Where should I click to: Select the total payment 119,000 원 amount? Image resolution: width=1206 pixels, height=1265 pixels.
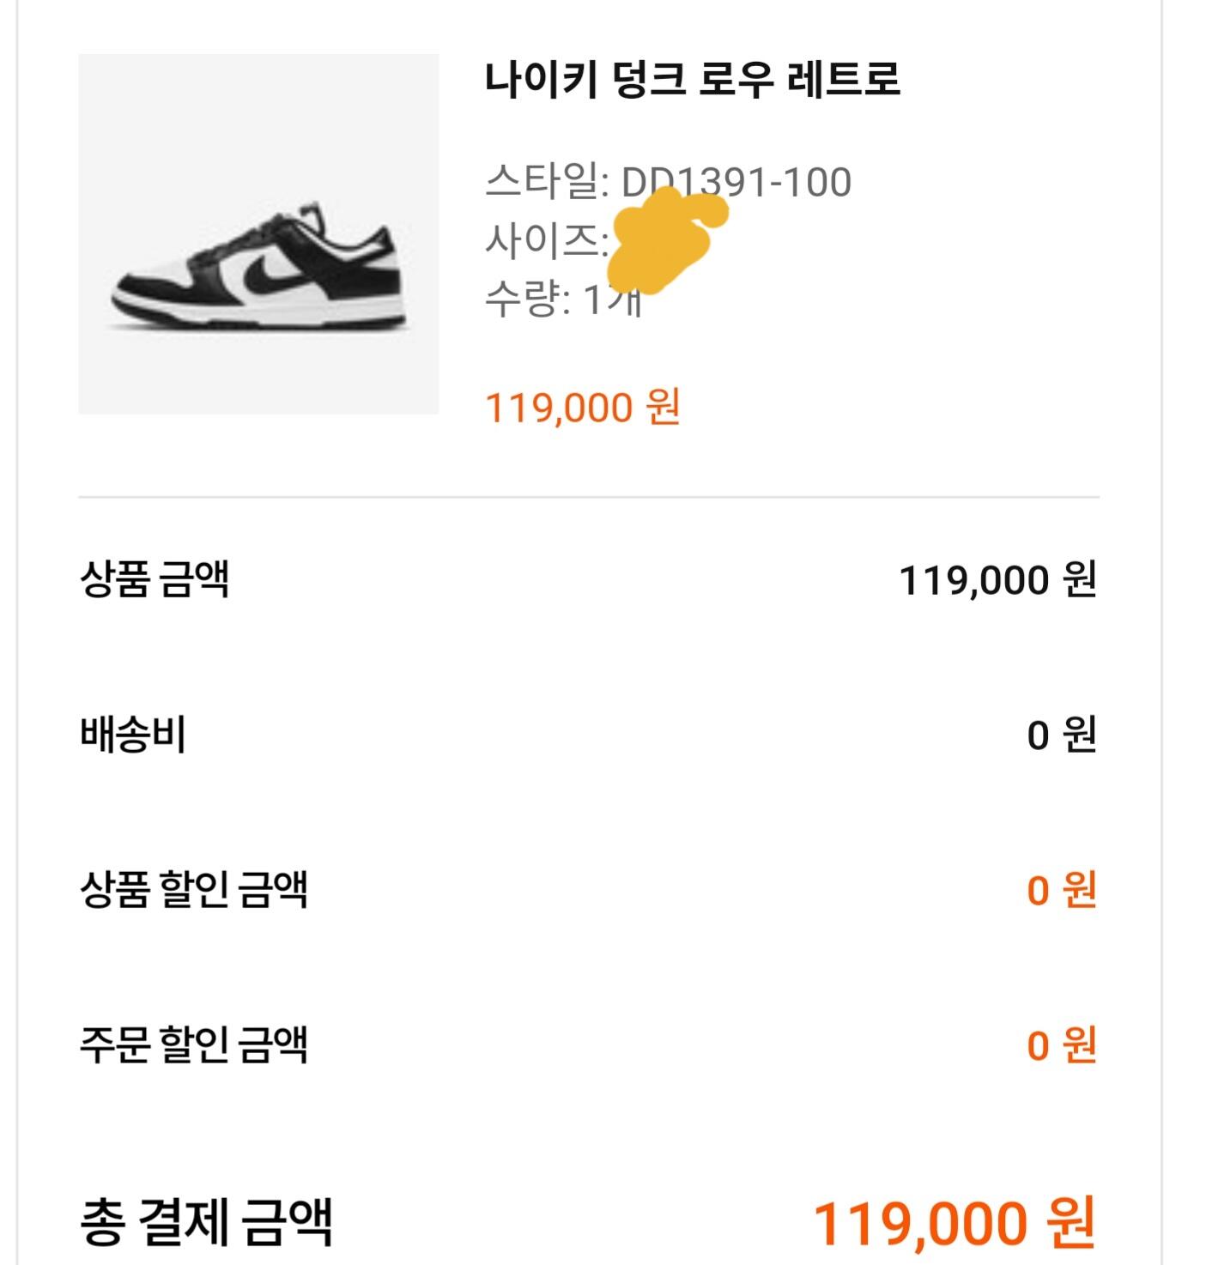(954, 1223)
